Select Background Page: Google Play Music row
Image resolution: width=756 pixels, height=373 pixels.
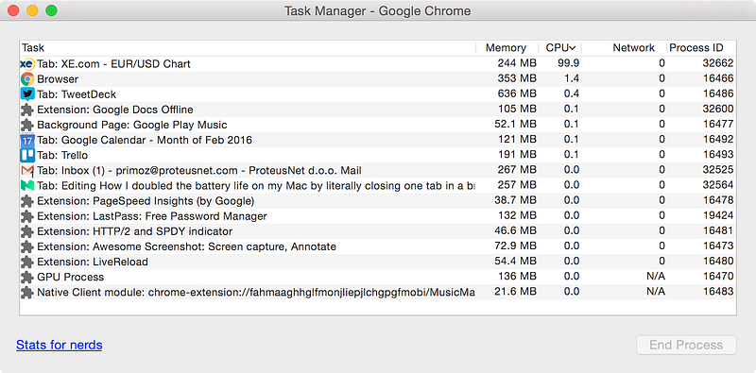click(377, 125)
